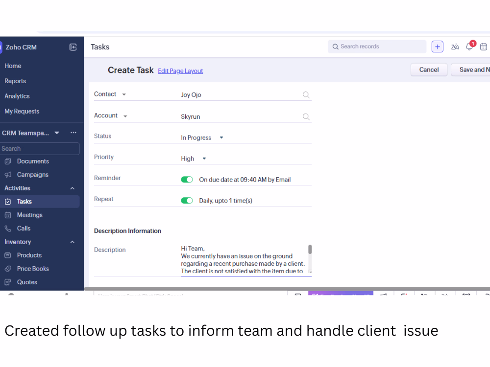Click the Tasks page title
This screenshot has height=367, width=490.
click(x=100, y=47)
